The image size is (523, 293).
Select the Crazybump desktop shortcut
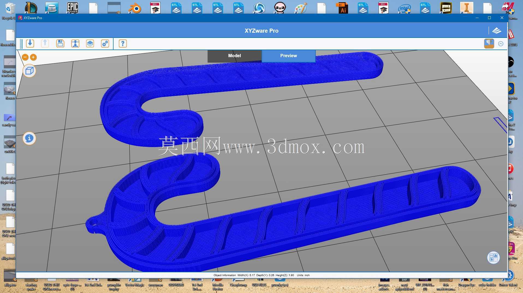click(238, 283)
